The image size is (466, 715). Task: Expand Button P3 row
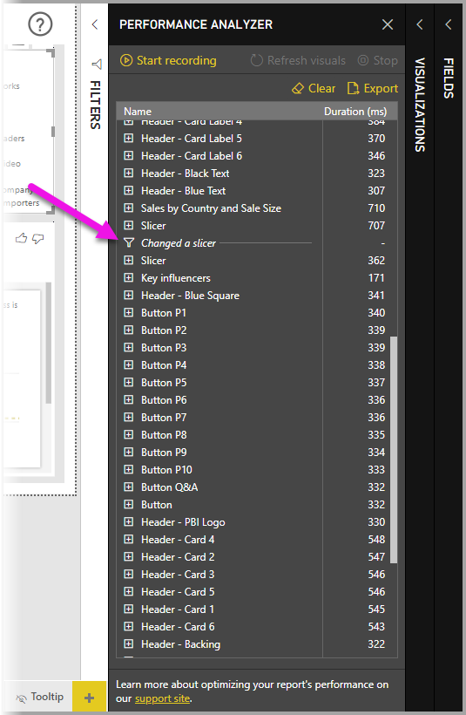129,347
